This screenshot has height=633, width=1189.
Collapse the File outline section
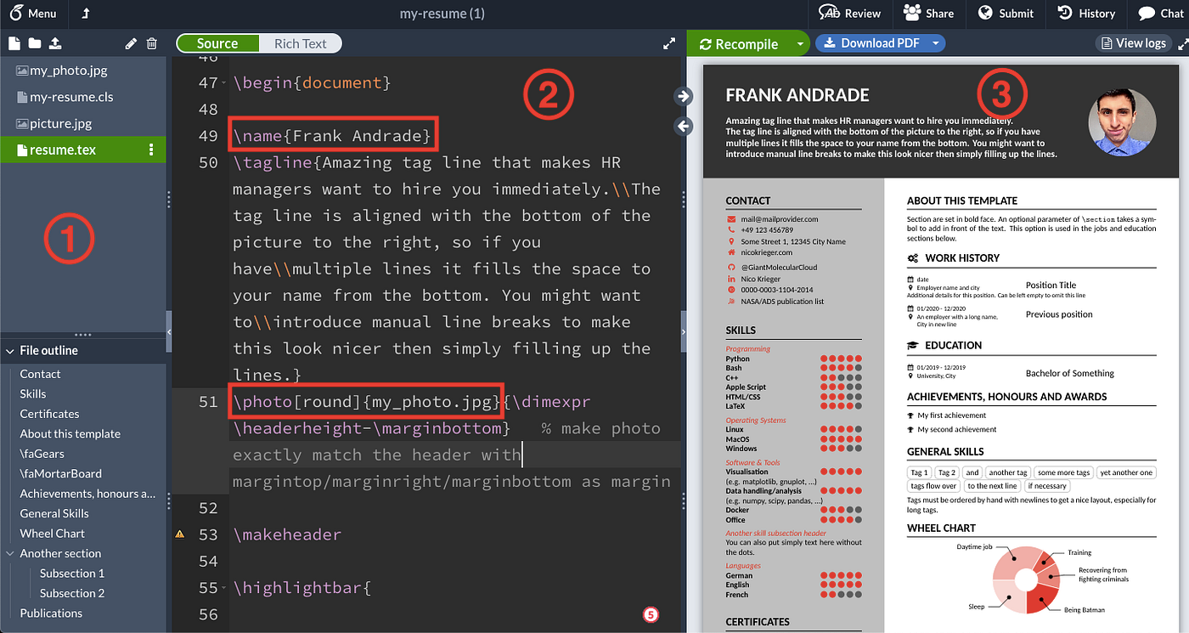(9, 350)
